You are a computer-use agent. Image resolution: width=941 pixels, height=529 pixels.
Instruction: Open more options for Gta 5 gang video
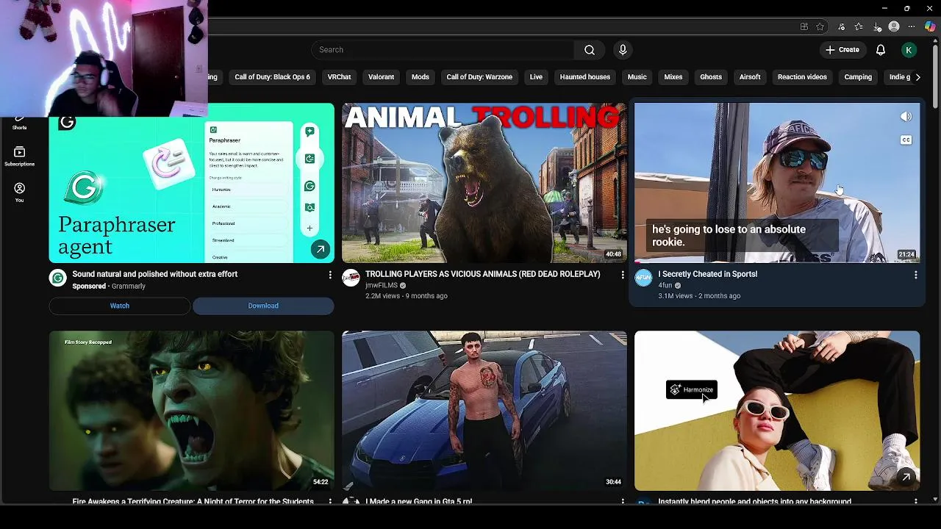(x=623, y=502)
